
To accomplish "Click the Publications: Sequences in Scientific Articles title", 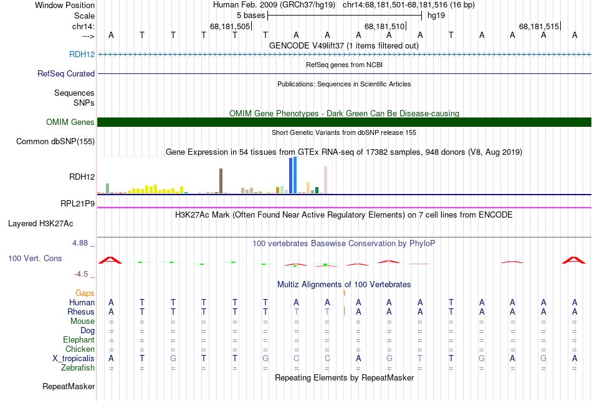I will click(344, 84).
